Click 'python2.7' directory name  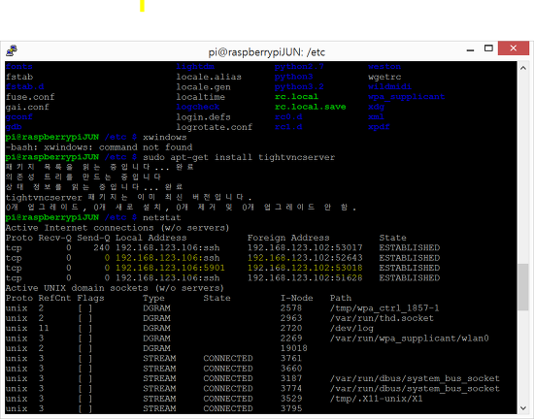click(299, 67)
